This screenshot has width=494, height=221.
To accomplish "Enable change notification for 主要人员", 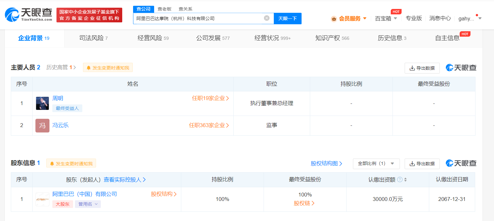I will [108, 68].
